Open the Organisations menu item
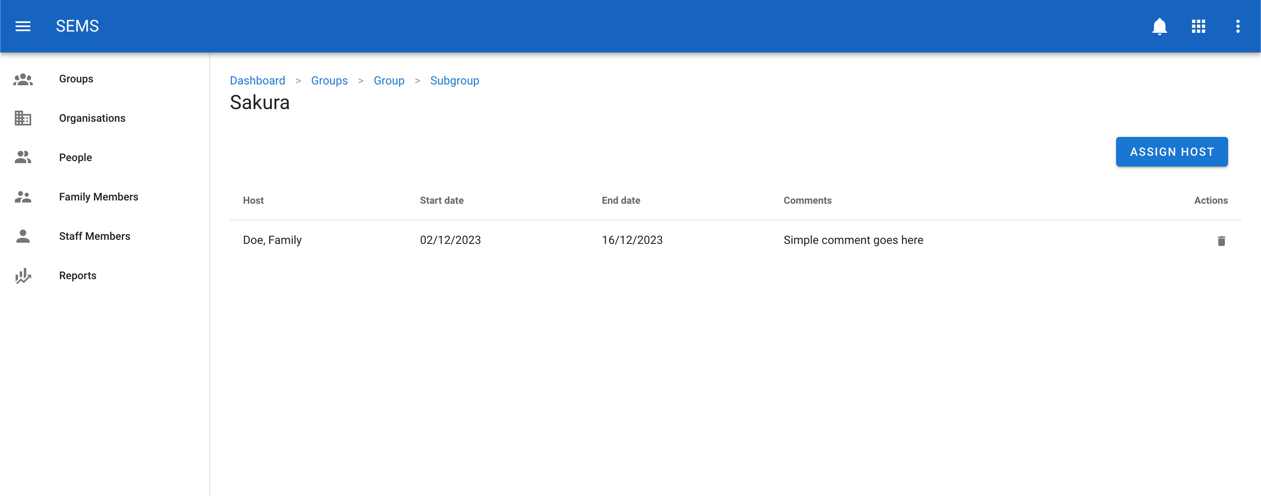Screen dimensions: 1261x496 coord(92,118)
